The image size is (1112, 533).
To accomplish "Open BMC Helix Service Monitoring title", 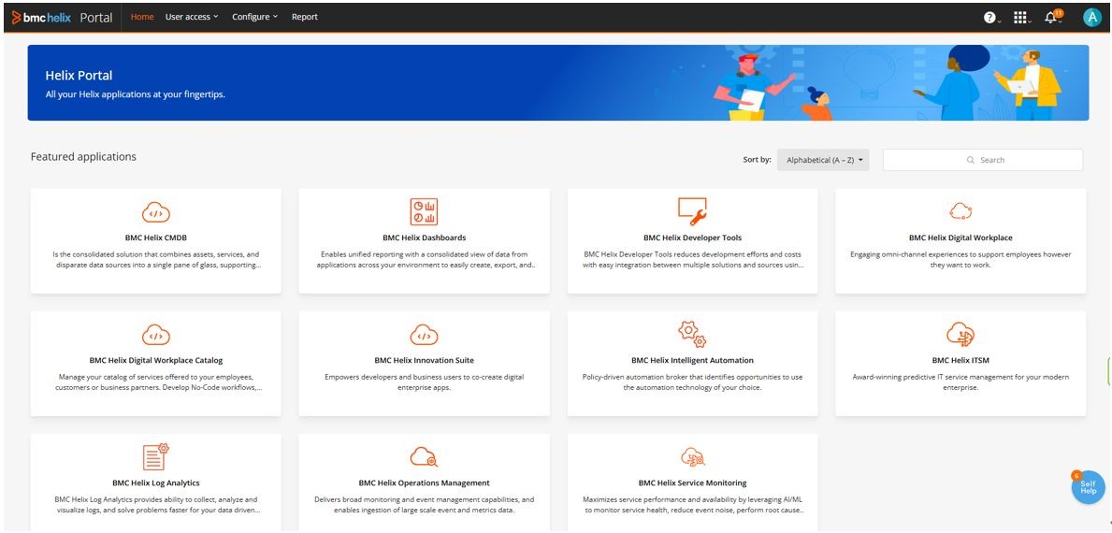I will [x=692, y=483].
